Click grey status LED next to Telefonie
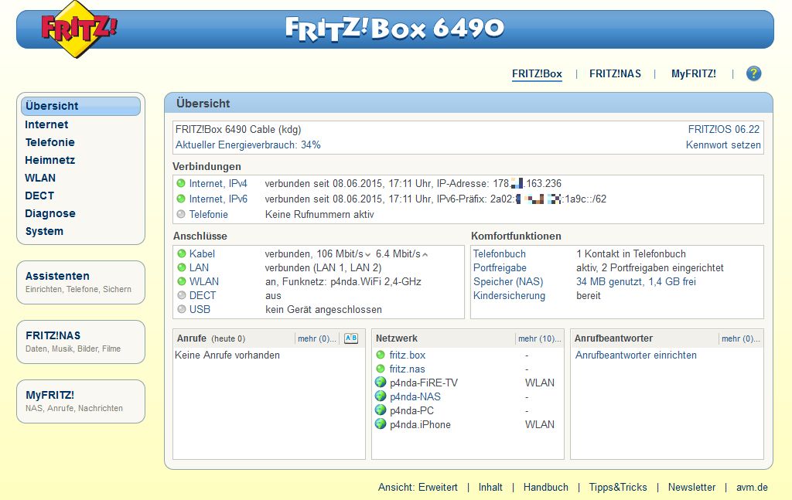Screen dimensions: 792x500 pyautogui.click(x=181, y=214)
